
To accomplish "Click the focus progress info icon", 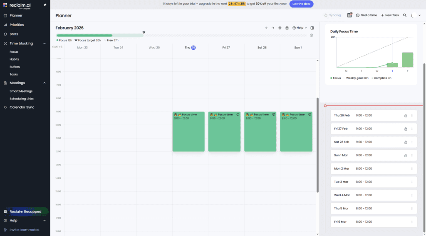I will click(311, 35).
